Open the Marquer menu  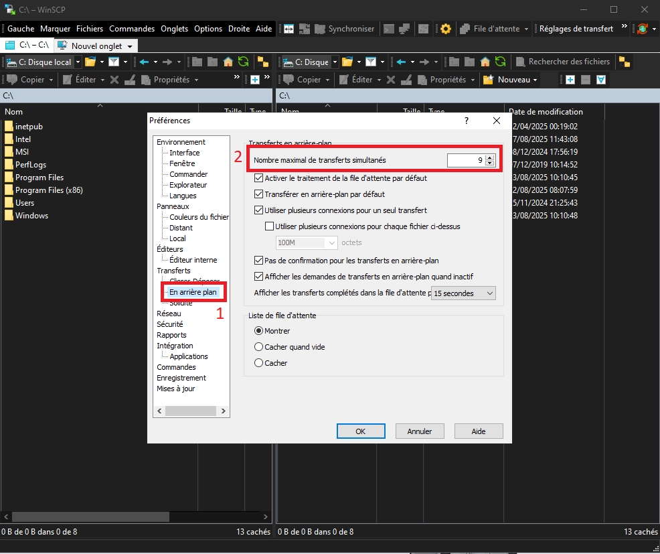coord(55,29)
